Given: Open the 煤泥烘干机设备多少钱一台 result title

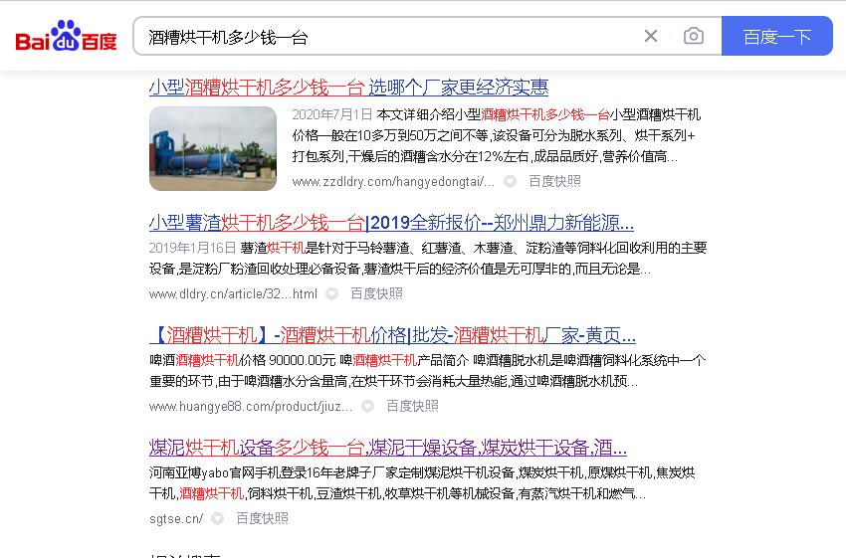Looking at the screenshot, I should [387, 447].
